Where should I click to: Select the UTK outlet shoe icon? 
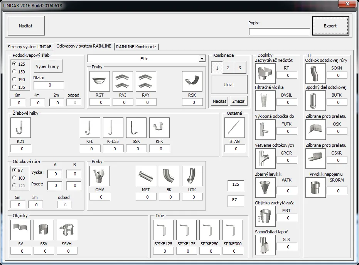click(x=192, y=176)
